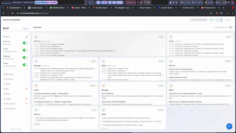This screenshot has width=236, height=133.
Task: Open Media library in sidebar
Action: pos(8,74)
